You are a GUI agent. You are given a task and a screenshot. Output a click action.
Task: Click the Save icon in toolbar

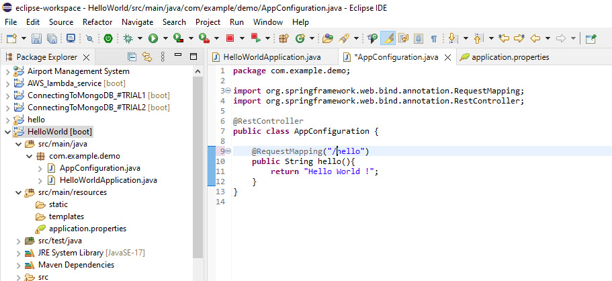[x=36, y=38]
